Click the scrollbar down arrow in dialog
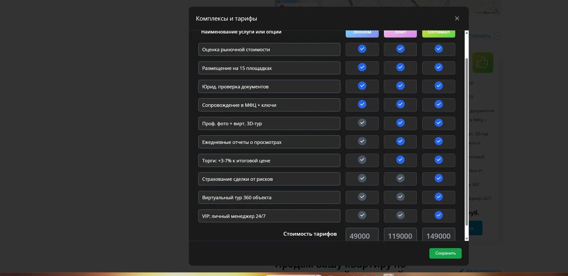 click(x=466, y=239)
